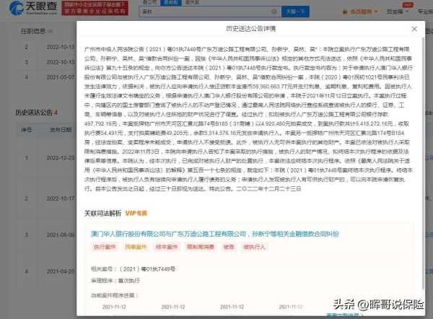Click the 当前案件程序进展 label
Image resolution: width=433 pixels, height=319 pixels.
(115, 295)
